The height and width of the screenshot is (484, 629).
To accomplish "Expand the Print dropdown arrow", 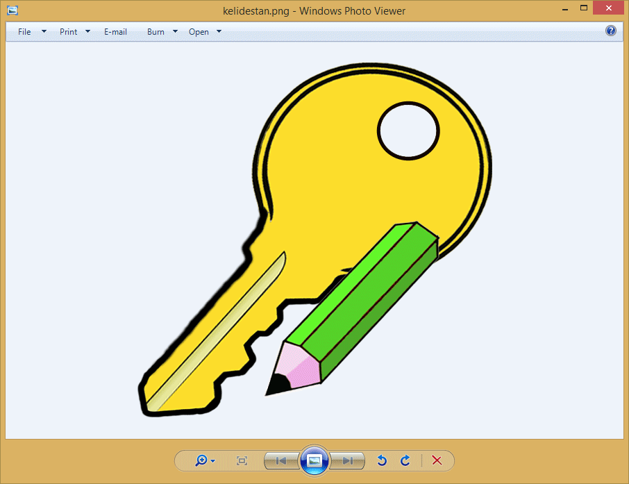I will (x=87, y=31).
